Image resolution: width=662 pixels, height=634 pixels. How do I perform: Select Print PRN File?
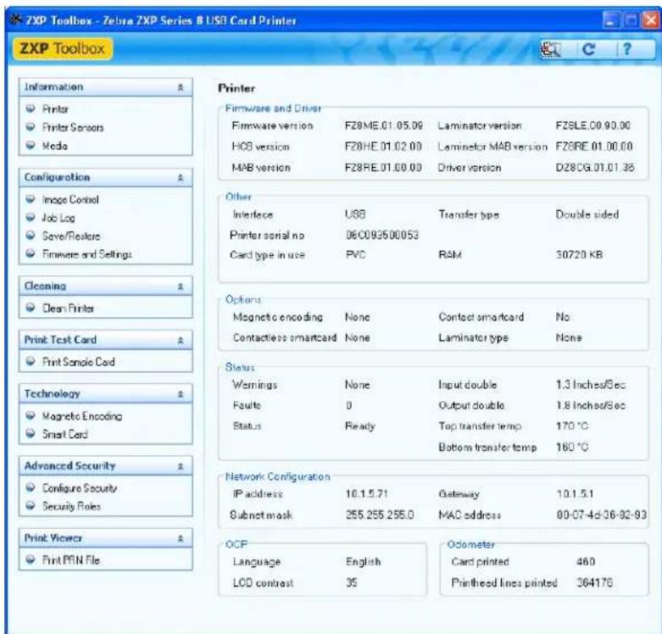click(71, 560)
